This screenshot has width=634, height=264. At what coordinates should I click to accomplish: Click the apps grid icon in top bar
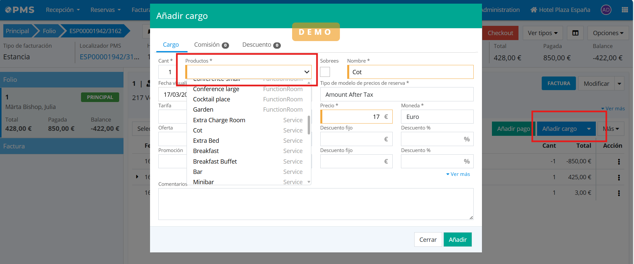625,10
